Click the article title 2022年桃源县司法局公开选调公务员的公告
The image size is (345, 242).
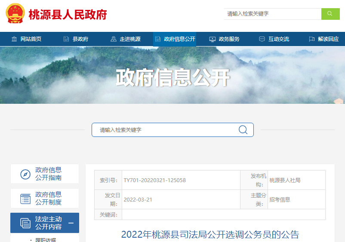(x=210, y=235)
